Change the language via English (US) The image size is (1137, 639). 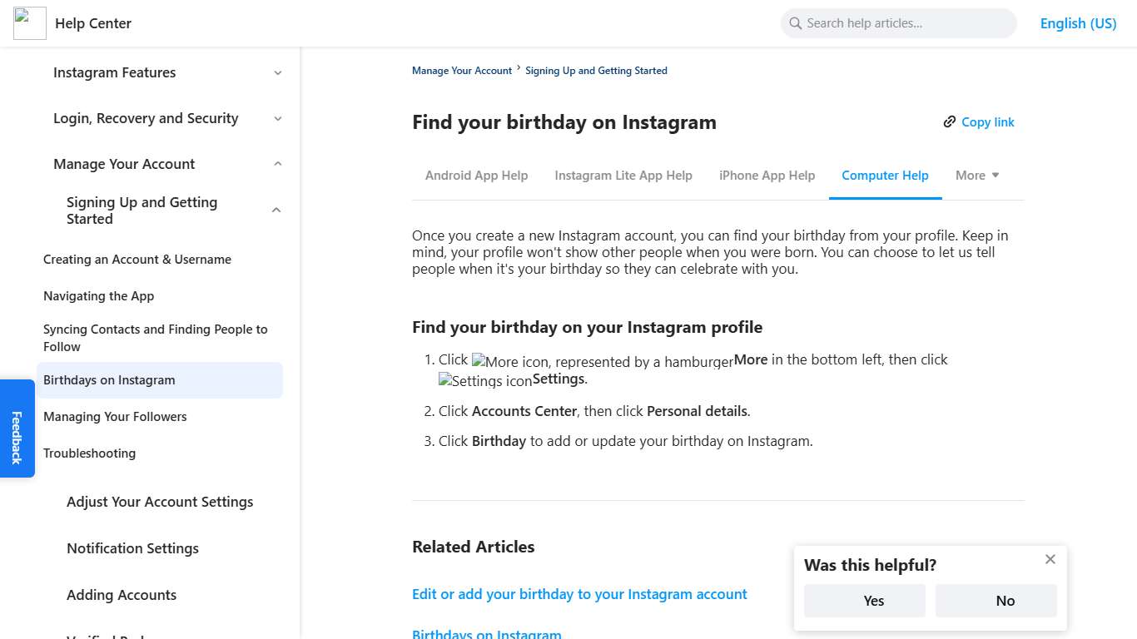point(1078,22)
